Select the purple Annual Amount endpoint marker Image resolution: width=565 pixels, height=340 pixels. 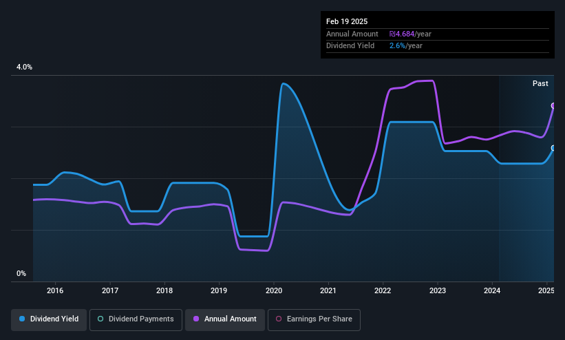(x=553, y=105)
